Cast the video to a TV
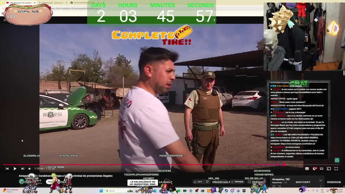345x194 pixels. click(329, 169)
